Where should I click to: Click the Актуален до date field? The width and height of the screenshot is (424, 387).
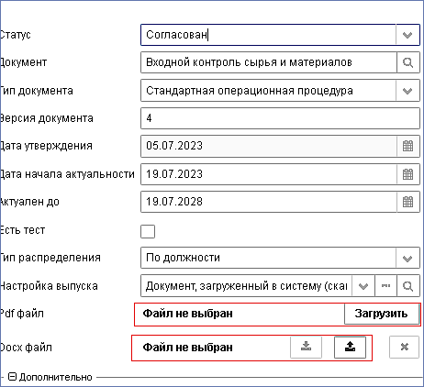coord(269,202)
